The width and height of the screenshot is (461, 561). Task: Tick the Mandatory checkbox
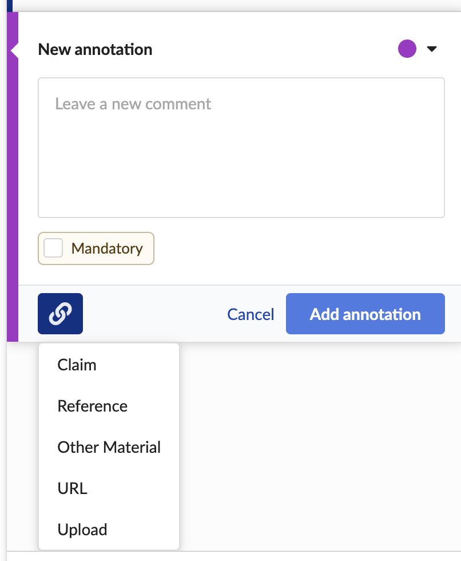53,248
